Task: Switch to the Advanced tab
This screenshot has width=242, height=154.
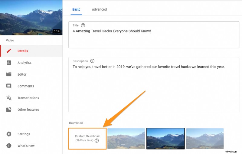Action: tap(99, 9)
